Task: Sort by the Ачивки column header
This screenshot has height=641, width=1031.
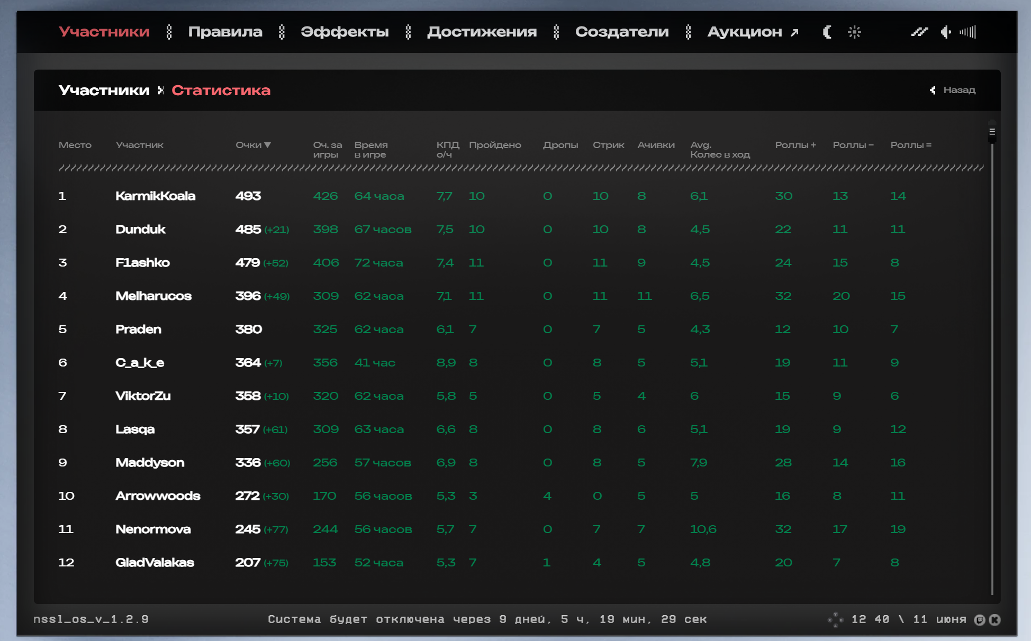Action: point(656,145)
